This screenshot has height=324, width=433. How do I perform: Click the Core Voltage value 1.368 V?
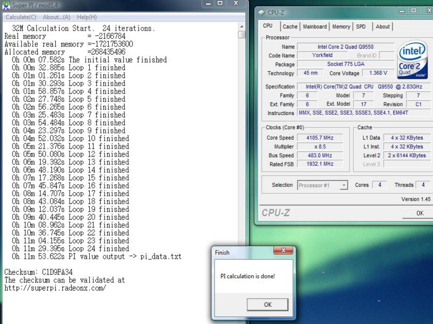378,73
